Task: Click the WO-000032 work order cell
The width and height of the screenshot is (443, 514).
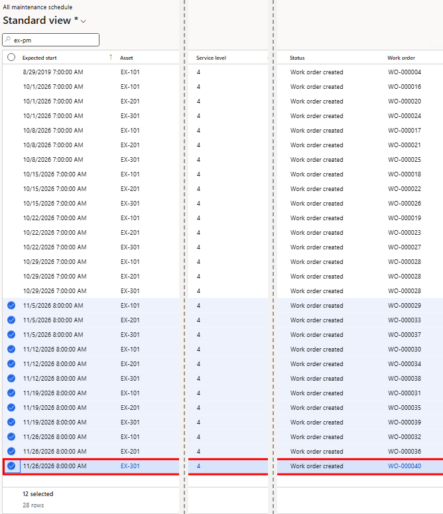Action: tap(405, 437)
